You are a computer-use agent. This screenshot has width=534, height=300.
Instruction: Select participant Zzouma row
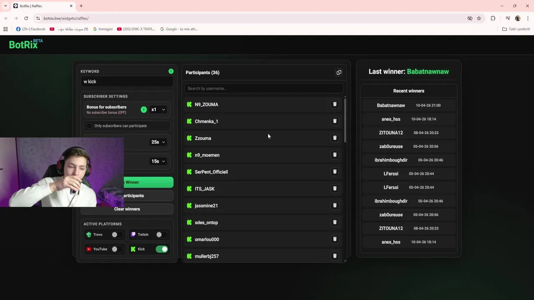(264, 138)
